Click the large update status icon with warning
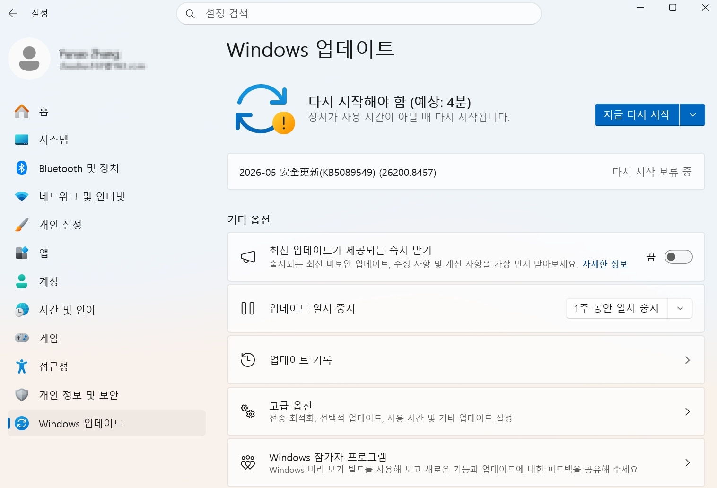The image size is (717, 488). pyautogui.click(x=265, y=109)
